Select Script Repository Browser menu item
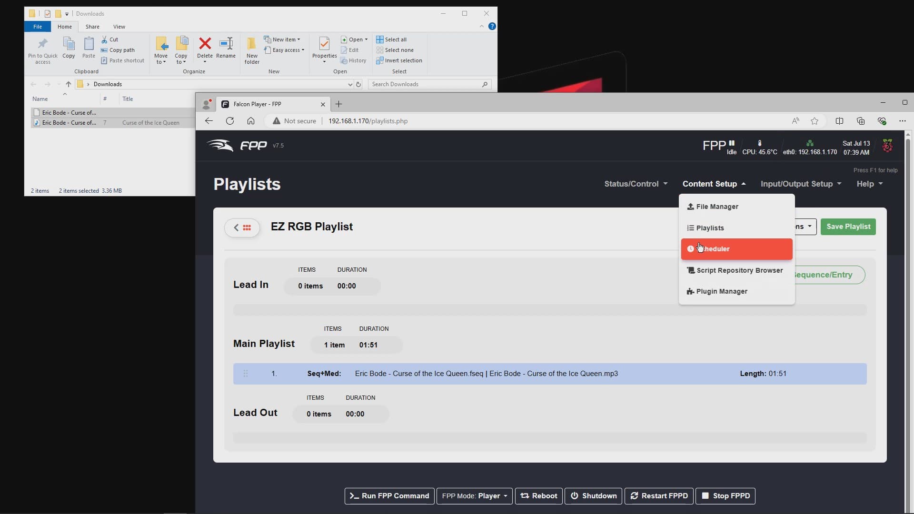The image size is (914, 514). 736,270
